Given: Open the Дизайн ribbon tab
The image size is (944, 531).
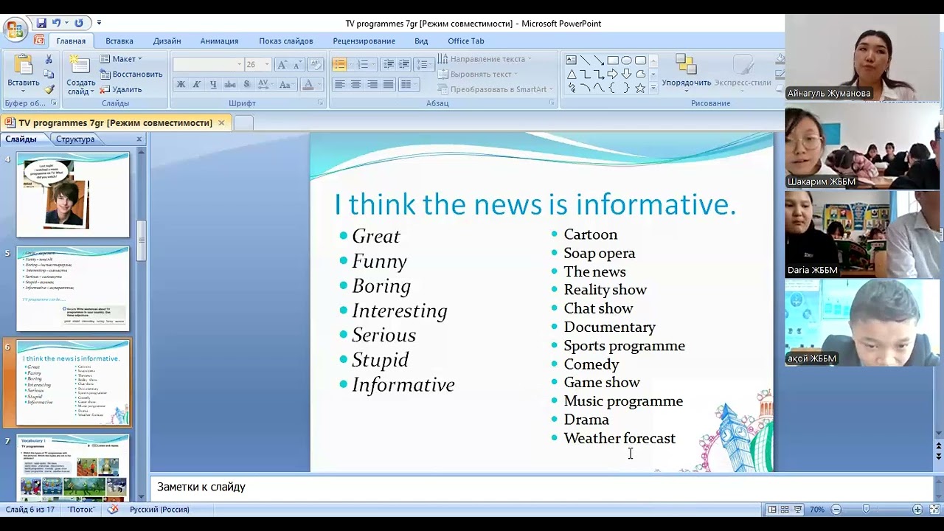Looking at the screenshot, I should click(x=167, y=41).
